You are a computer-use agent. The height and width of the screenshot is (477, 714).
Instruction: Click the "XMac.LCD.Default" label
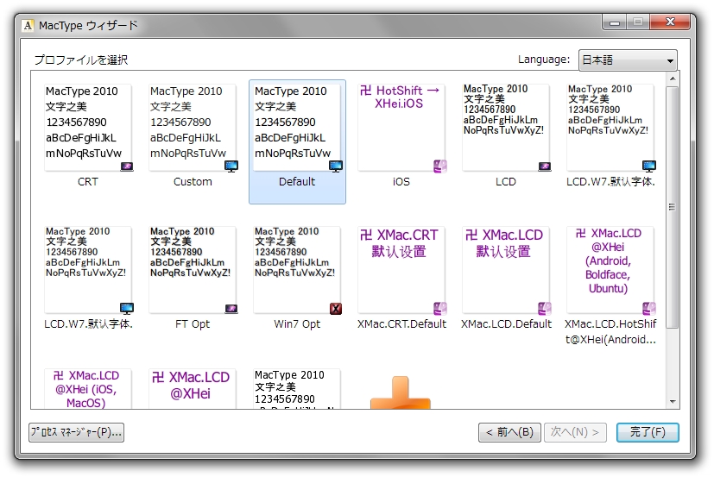(x=506, y=324)
